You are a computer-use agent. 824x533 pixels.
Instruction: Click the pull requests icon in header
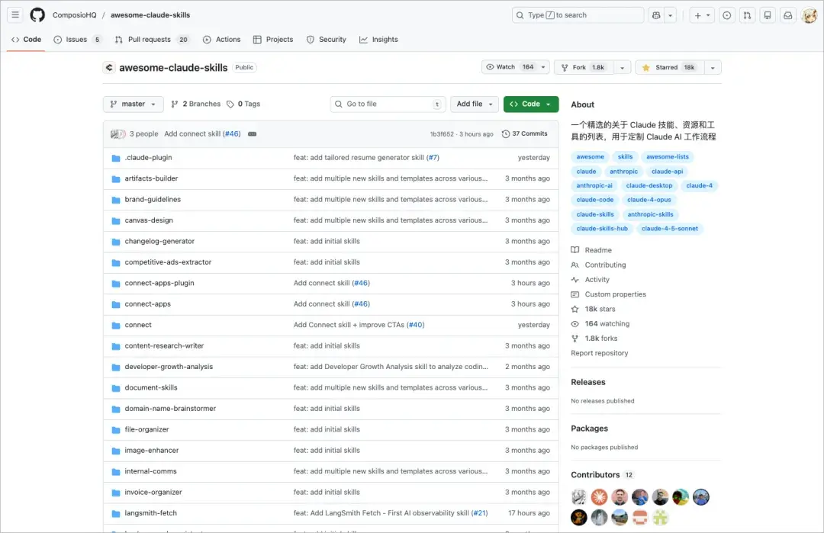pyautogui.click(x=747, y=15)
